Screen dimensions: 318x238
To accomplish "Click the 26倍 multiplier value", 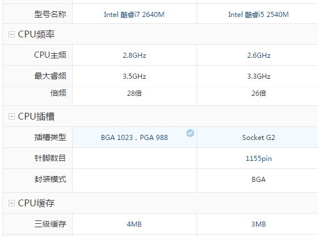I will pos(258,93).
